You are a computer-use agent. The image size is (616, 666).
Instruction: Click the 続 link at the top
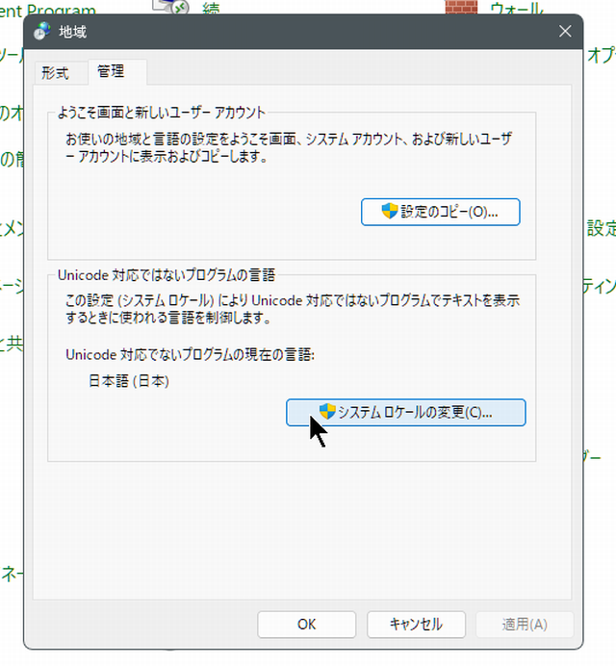coord(211,8)
